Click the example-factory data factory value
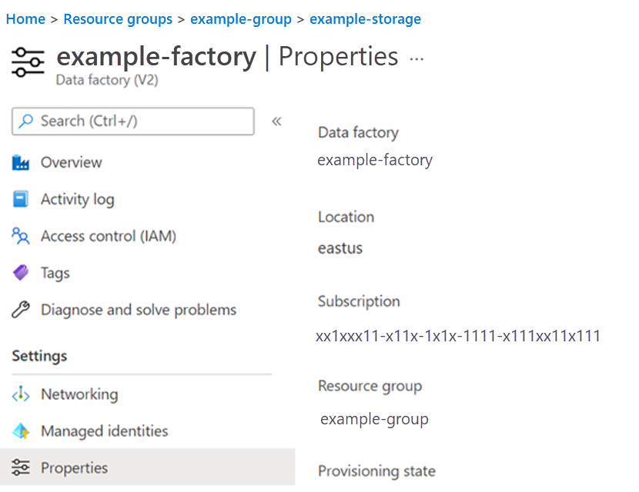 375,161
